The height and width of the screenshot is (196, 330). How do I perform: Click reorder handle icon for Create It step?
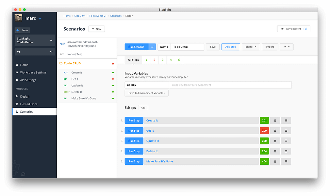286,121
